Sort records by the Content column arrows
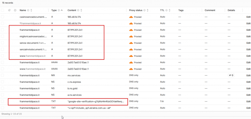Image resolution: width=251 pixels, height=119 pixels. [81, 10]
